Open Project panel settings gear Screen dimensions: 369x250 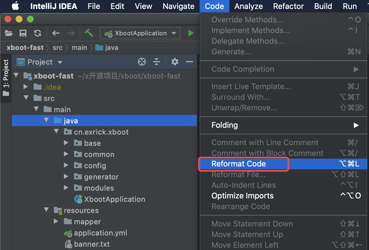pos(175,62)
